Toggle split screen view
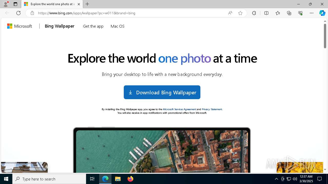 [266, 13]
